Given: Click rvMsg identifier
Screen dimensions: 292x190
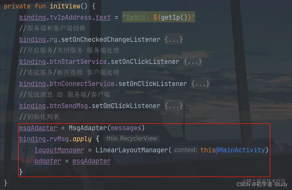Looking at the screenshot, I should coord(59,139).
